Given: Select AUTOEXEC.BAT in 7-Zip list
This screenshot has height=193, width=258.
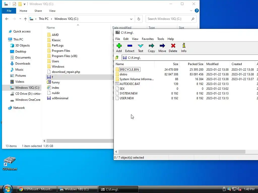Looking at the screenshot, I should tap(130, 84).
